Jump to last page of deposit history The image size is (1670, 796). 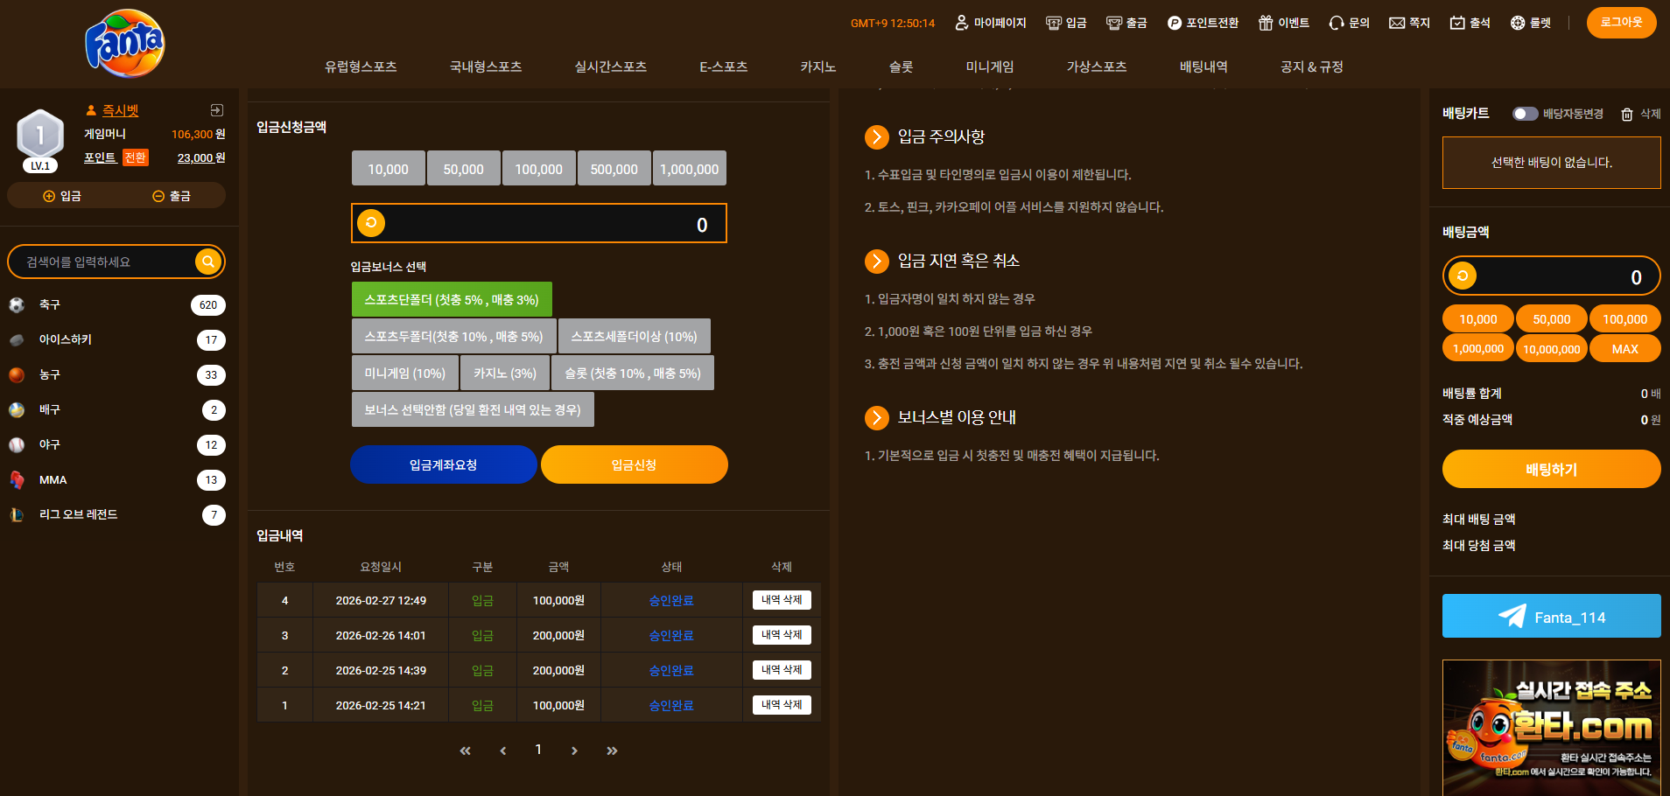(612, 751)
